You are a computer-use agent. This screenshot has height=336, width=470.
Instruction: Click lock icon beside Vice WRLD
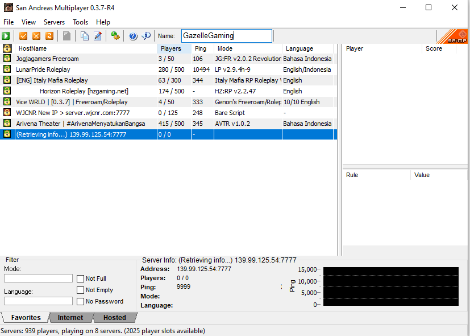7,102
